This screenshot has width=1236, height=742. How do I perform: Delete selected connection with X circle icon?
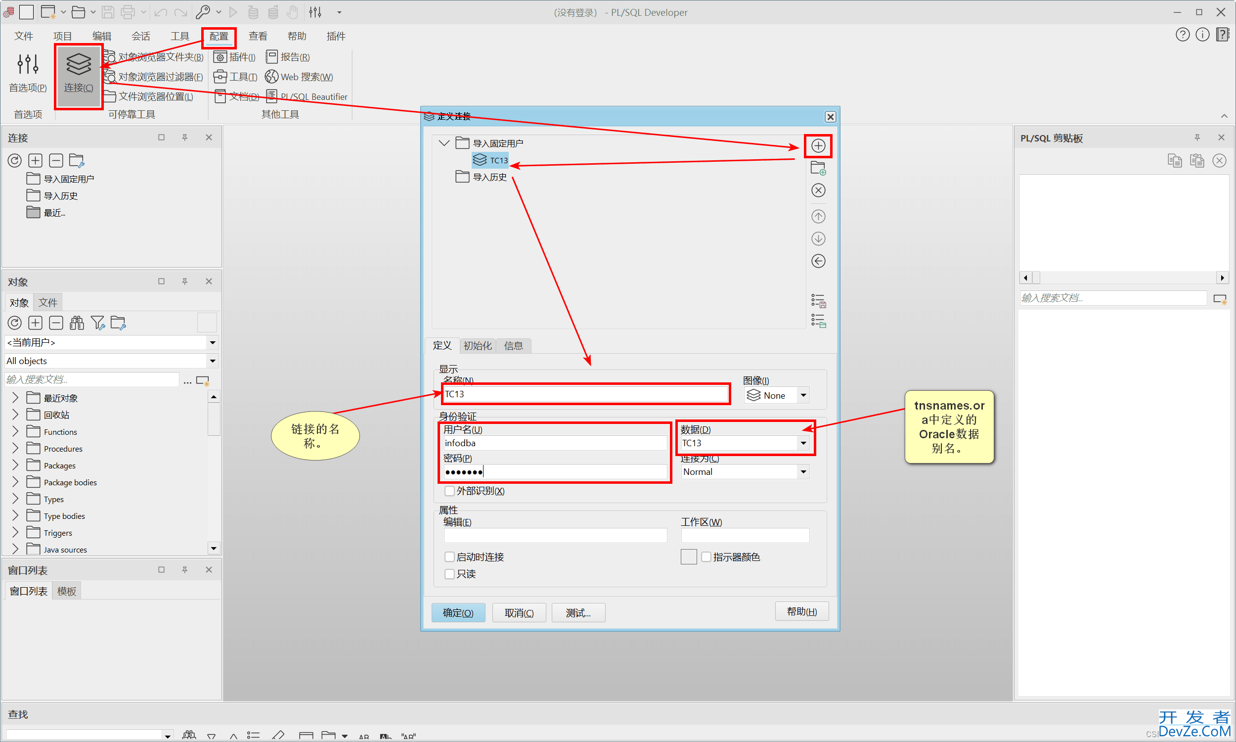[818, 190]
